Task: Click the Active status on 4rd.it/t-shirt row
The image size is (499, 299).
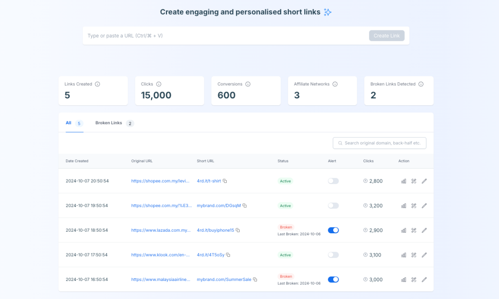Action: [x=285, y=181]
